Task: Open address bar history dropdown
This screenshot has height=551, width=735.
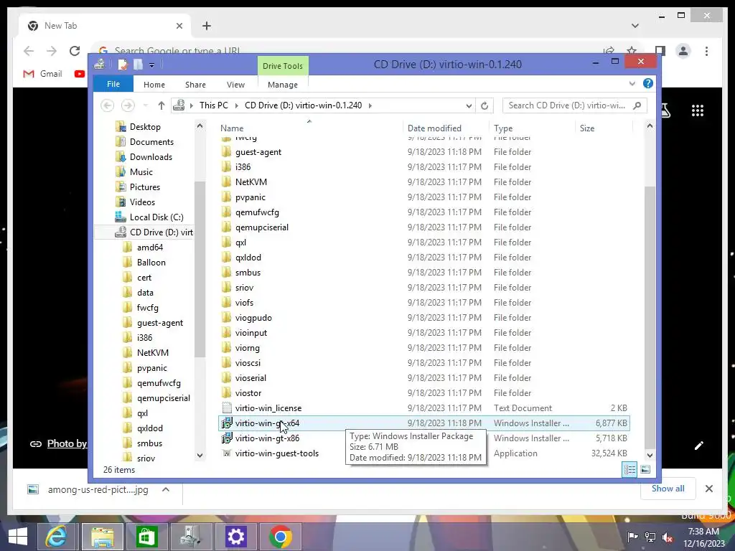Action: (469, 106)
